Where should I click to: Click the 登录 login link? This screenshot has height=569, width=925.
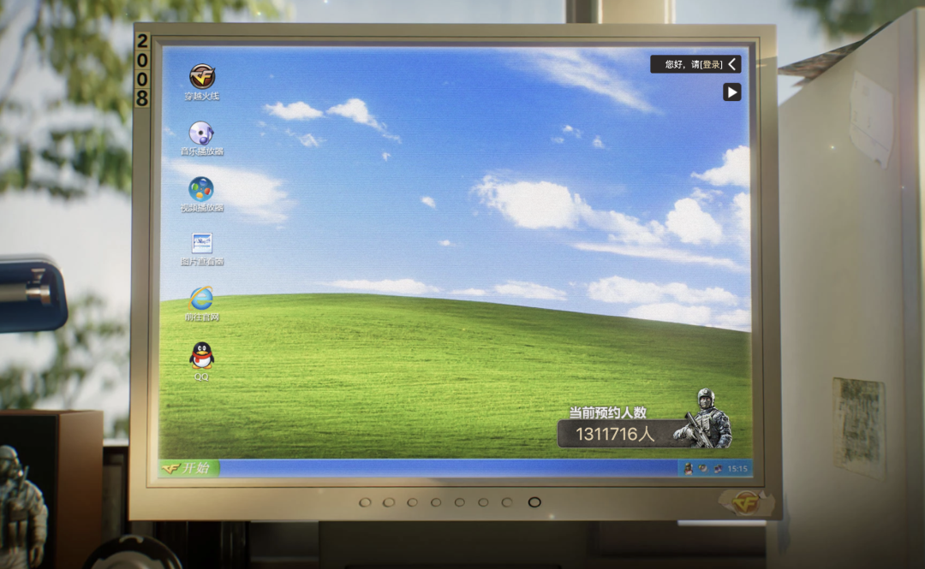[712, 64]
